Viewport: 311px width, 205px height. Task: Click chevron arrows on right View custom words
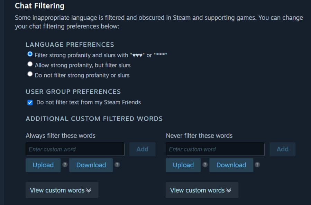coord(229,190)
